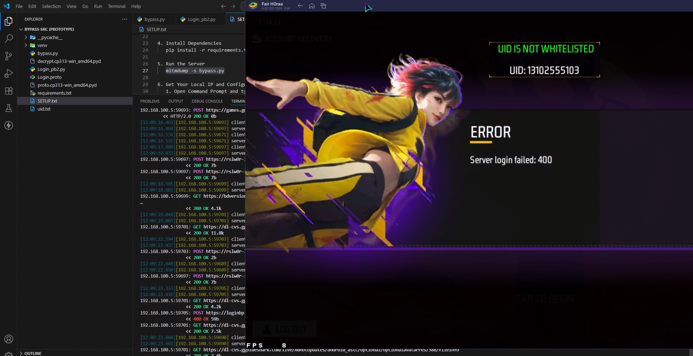This screenshot has height=356, width=693.
Task: Open the Source Control panel
Action: tap(8, 56)
